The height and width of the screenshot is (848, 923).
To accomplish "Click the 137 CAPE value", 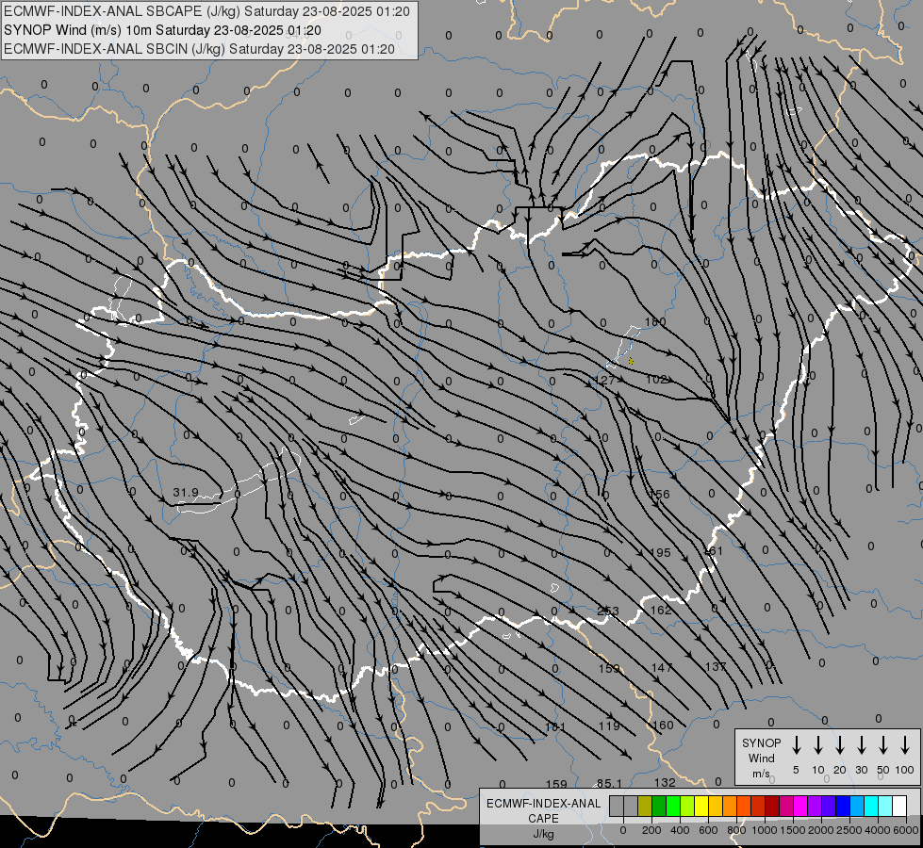I will click(x=716, y=667).
